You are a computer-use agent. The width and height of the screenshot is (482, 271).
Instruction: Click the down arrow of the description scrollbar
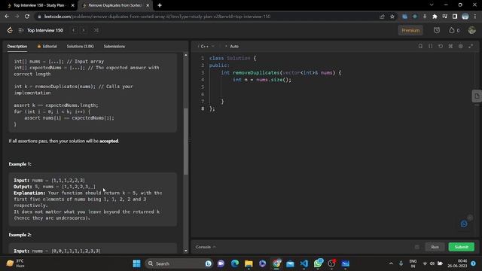186,251
